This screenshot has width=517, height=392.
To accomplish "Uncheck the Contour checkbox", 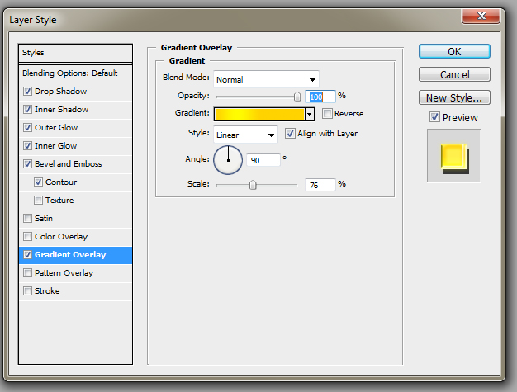I will point(38,182).
